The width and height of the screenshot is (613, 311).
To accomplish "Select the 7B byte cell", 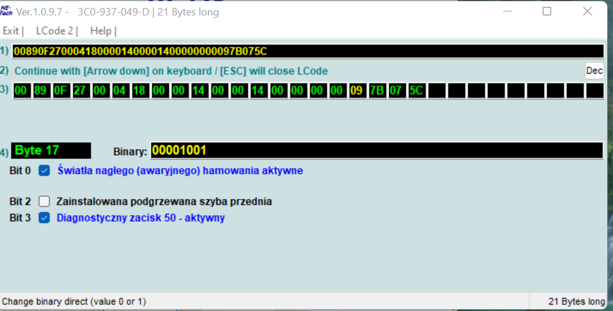I will tap(378, 91).
